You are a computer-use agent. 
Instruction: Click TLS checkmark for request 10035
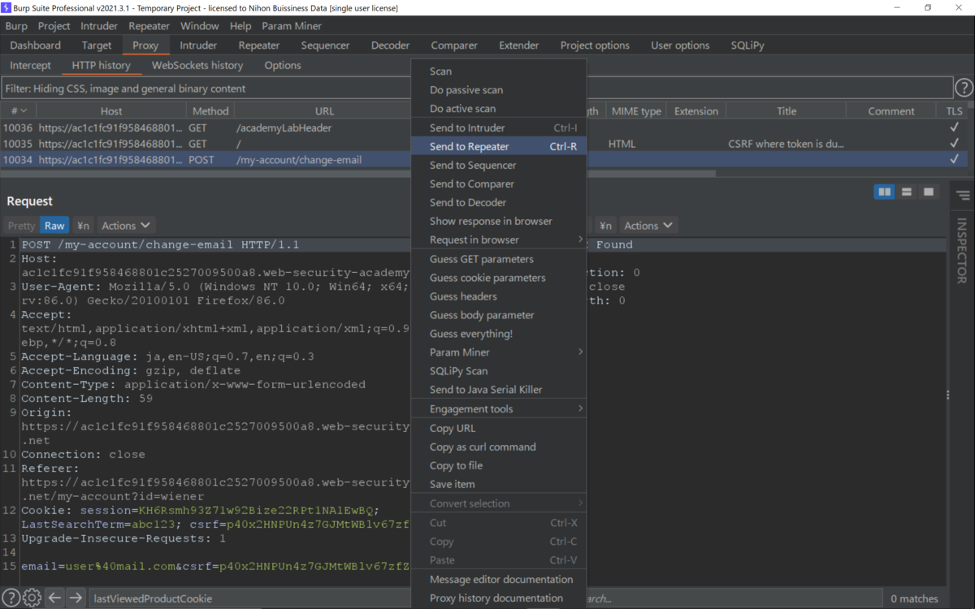coord(954,144)
